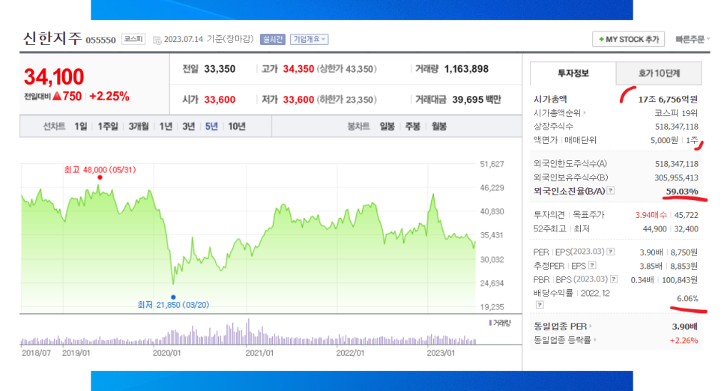Click the arrow beside 동일업종 등락률

point(595,340)
